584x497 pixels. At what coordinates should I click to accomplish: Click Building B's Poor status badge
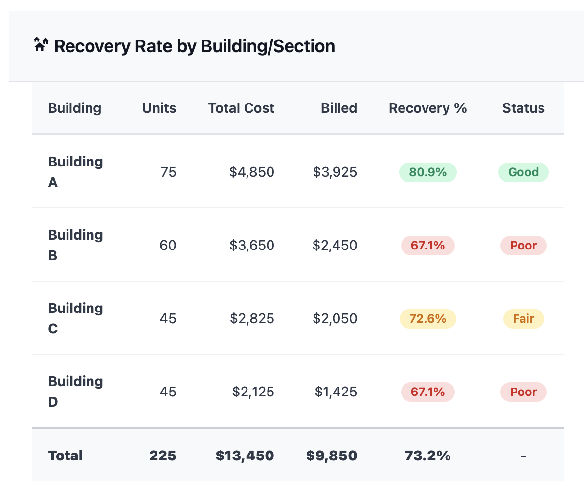[x=523, y=246]
